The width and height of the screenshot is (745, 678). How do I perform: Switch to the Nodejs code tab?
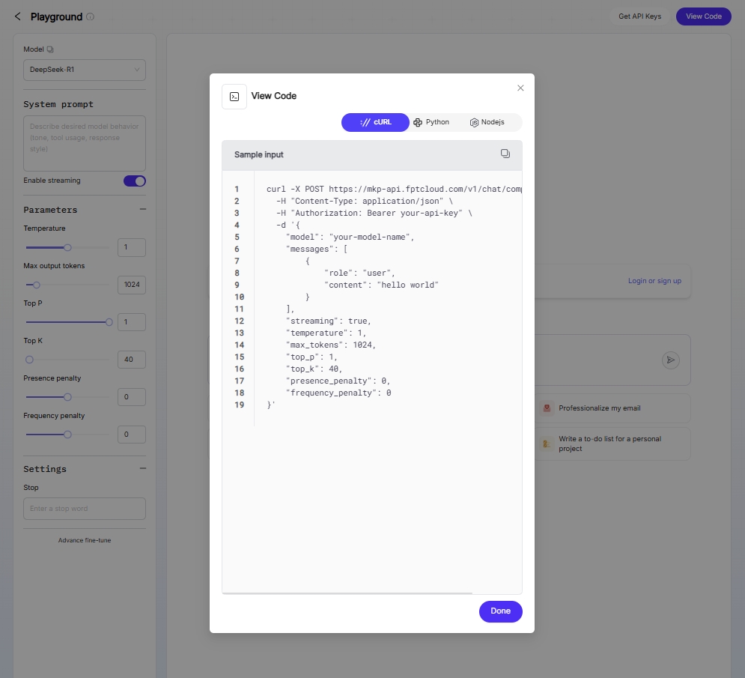(487, 122)
